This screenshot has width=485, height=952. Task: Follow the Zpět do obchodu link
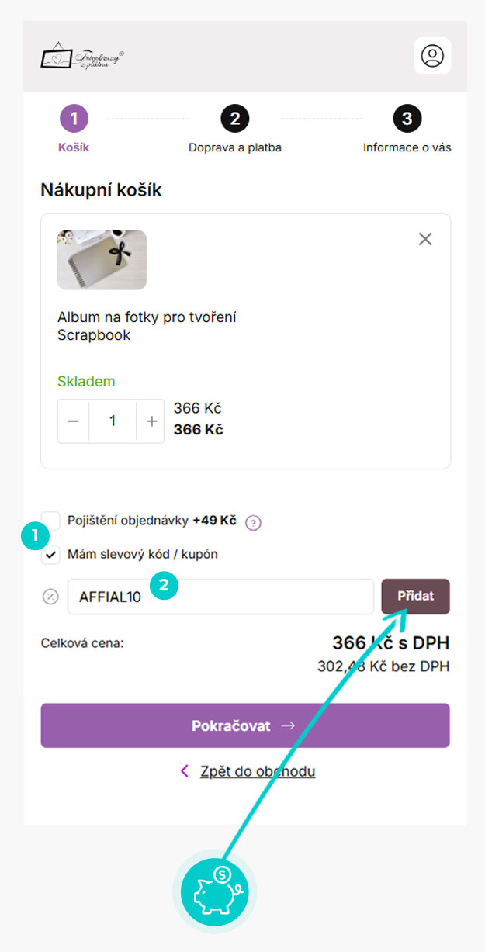coord(257,771)
